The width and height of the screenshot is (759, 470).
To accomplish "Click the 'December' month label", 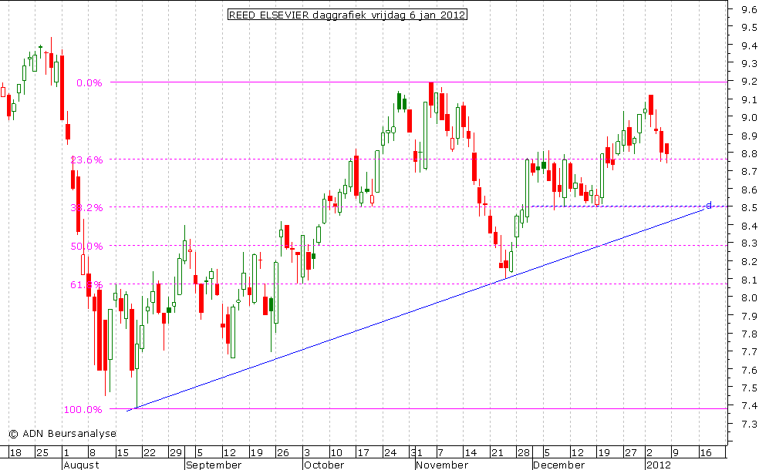I will point(559,465).
